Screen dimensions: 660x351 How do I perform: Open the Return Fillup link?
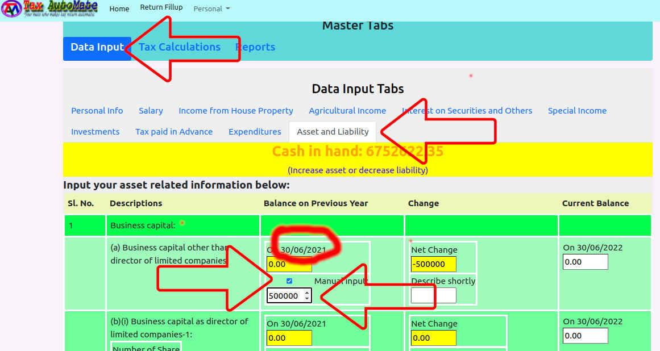[161, 7]
